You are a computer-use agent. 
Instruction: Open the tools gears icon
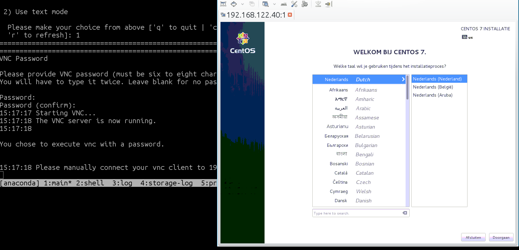[305, 4]
